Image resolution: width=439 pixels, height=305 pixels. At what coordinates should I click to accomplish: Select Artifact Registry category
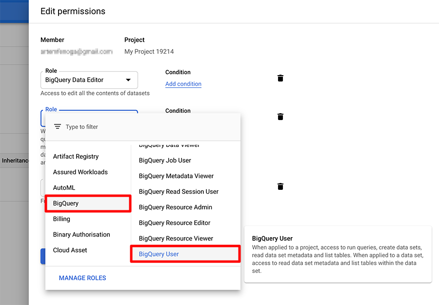point(88,157)
